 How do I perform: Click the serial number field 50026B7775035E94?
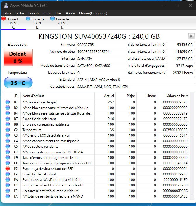[102, 52]
